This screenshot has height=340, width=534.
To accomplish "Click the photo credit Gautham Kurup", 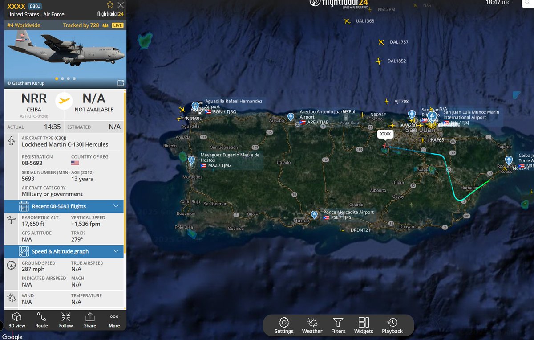I will pyautogui.click(x=27, y=83).
